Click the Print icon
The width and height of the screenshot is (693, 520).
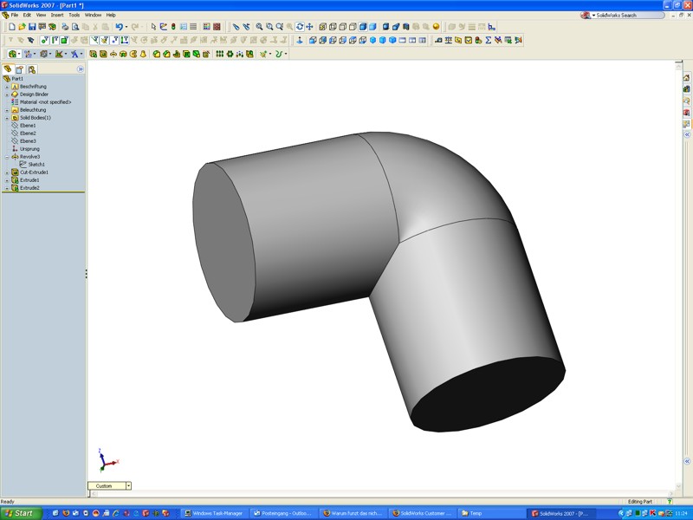65,27
